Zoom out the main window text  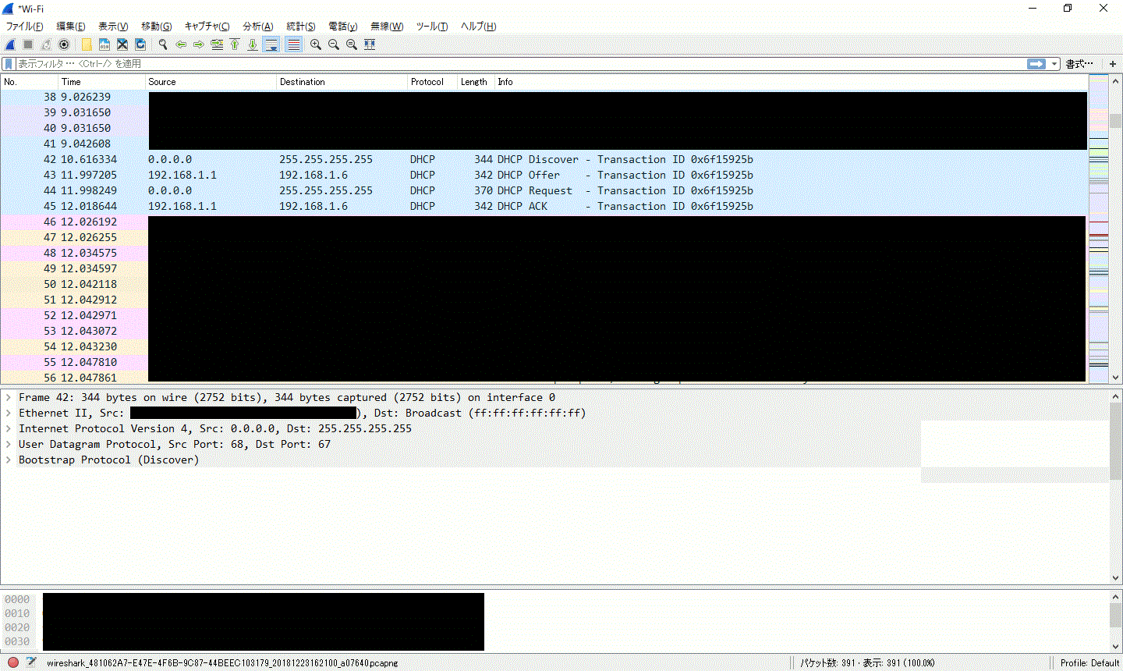[x=334, y=44]
